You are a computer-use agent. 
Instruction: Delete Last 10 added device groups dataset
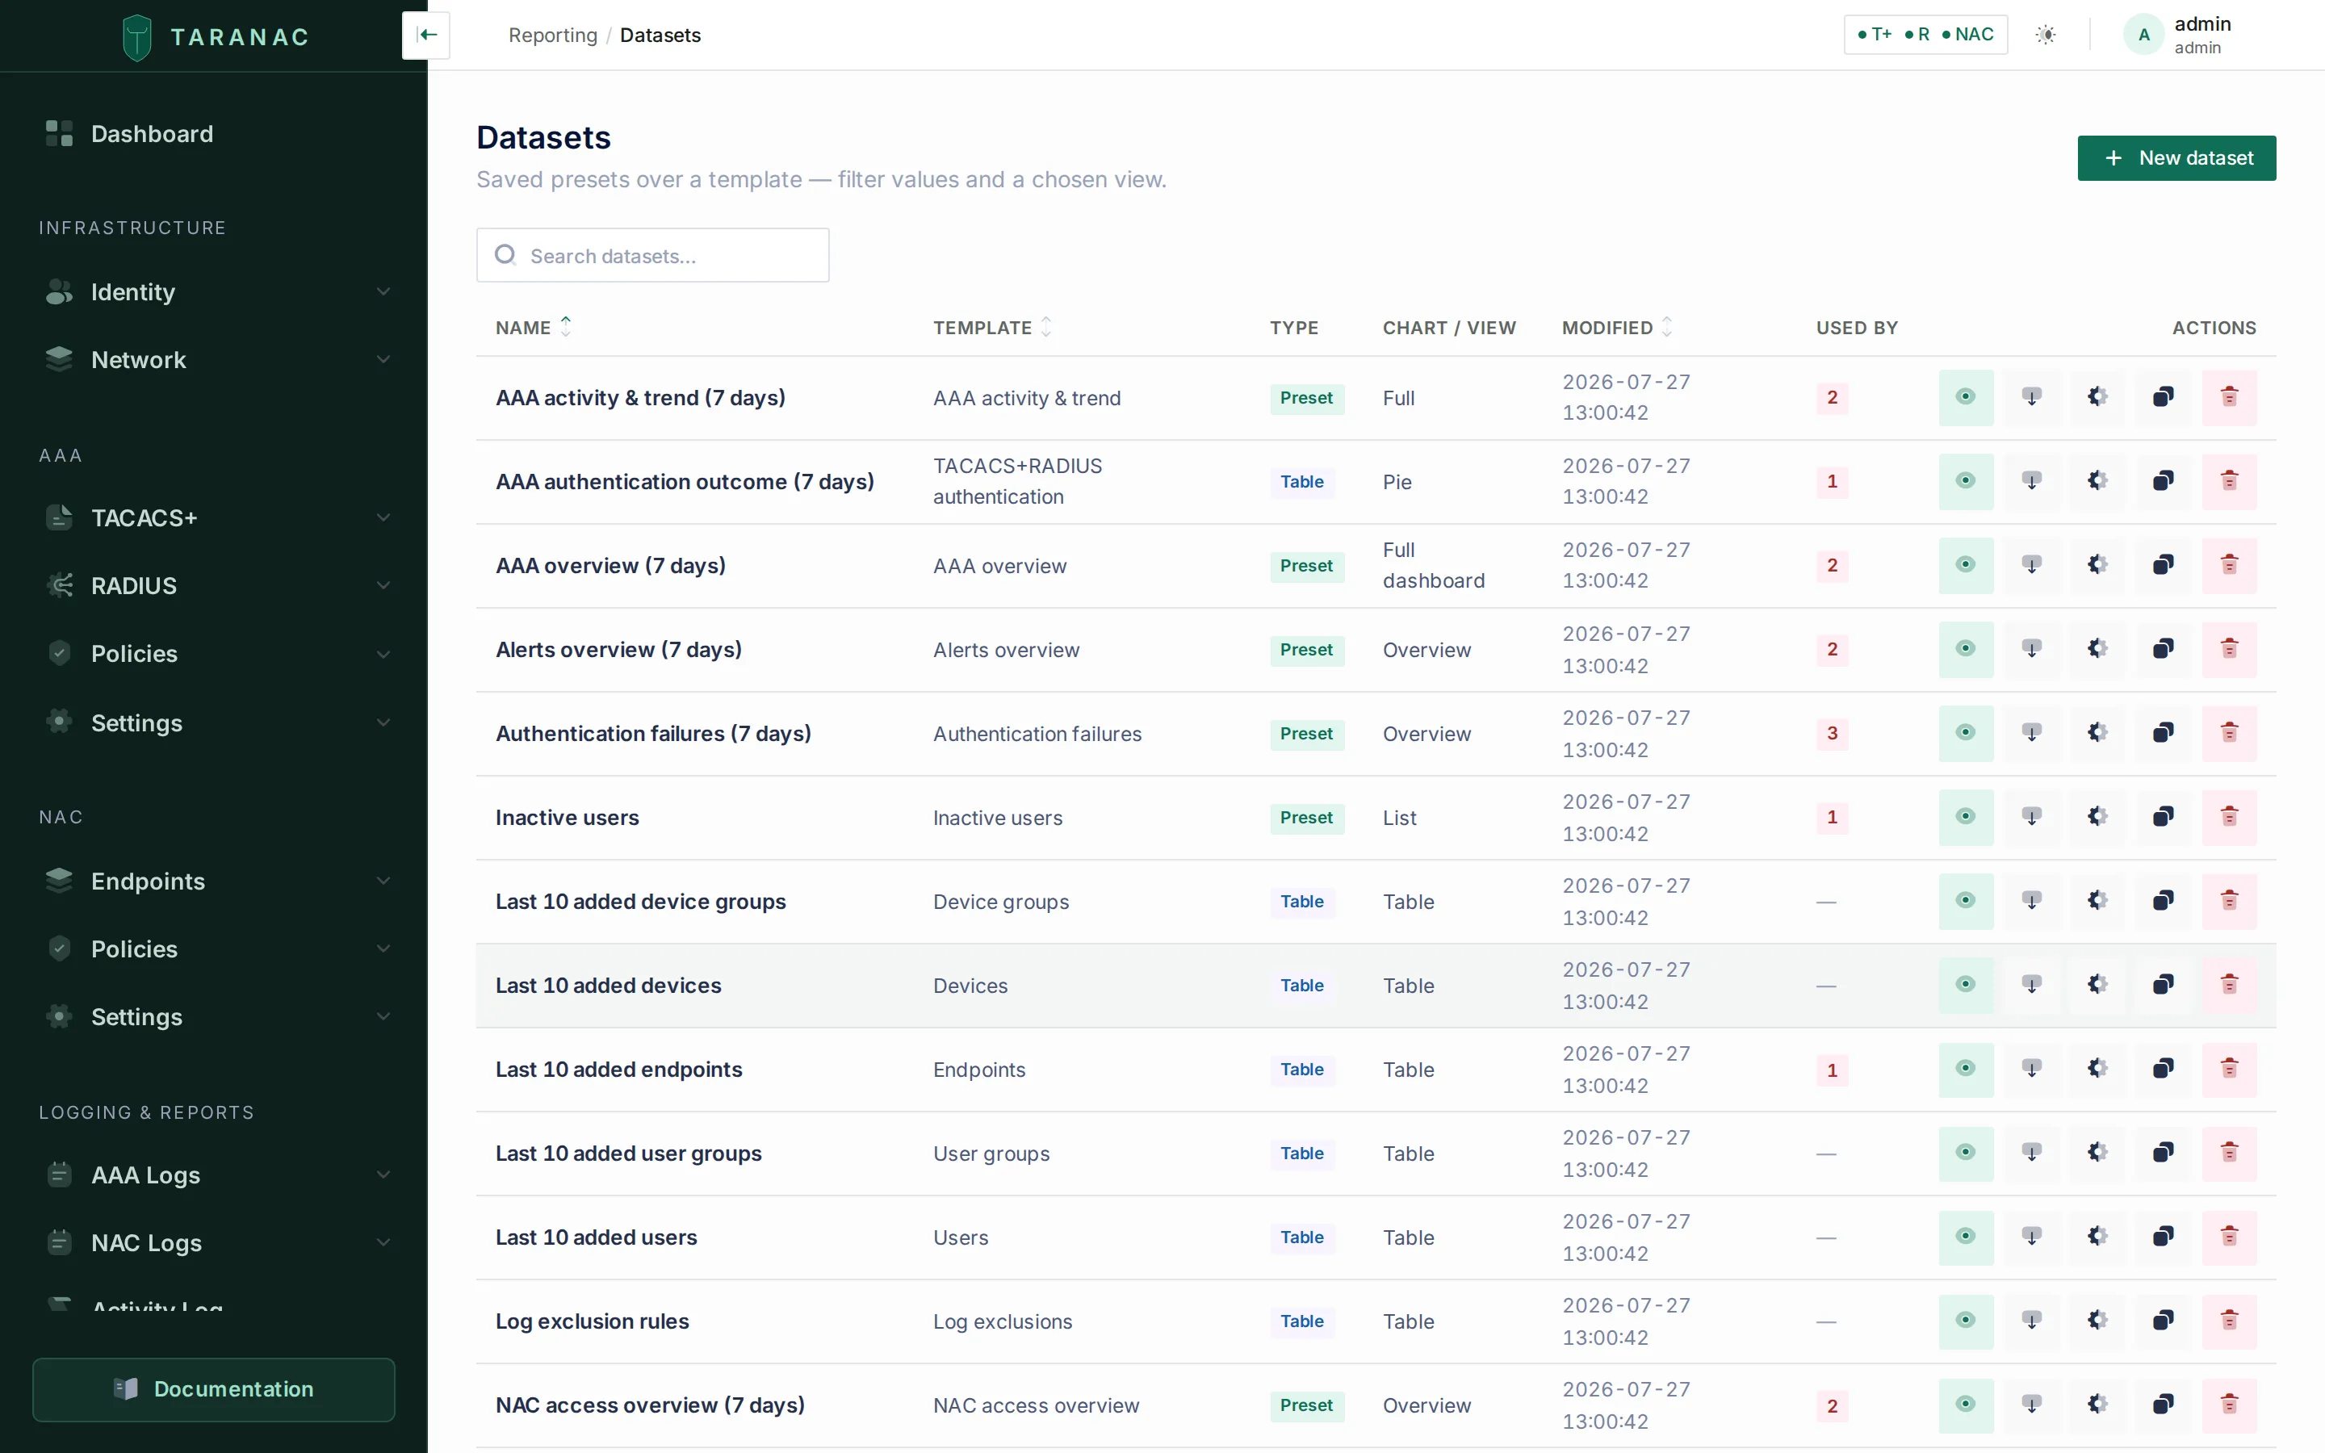pos(2229,902)
